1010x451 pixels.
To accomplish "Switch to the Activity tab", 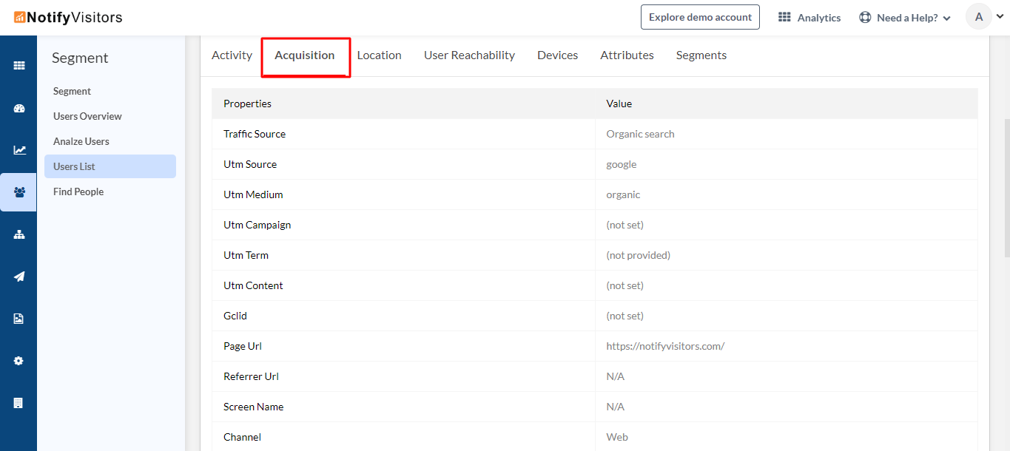I will click(232, 55).
